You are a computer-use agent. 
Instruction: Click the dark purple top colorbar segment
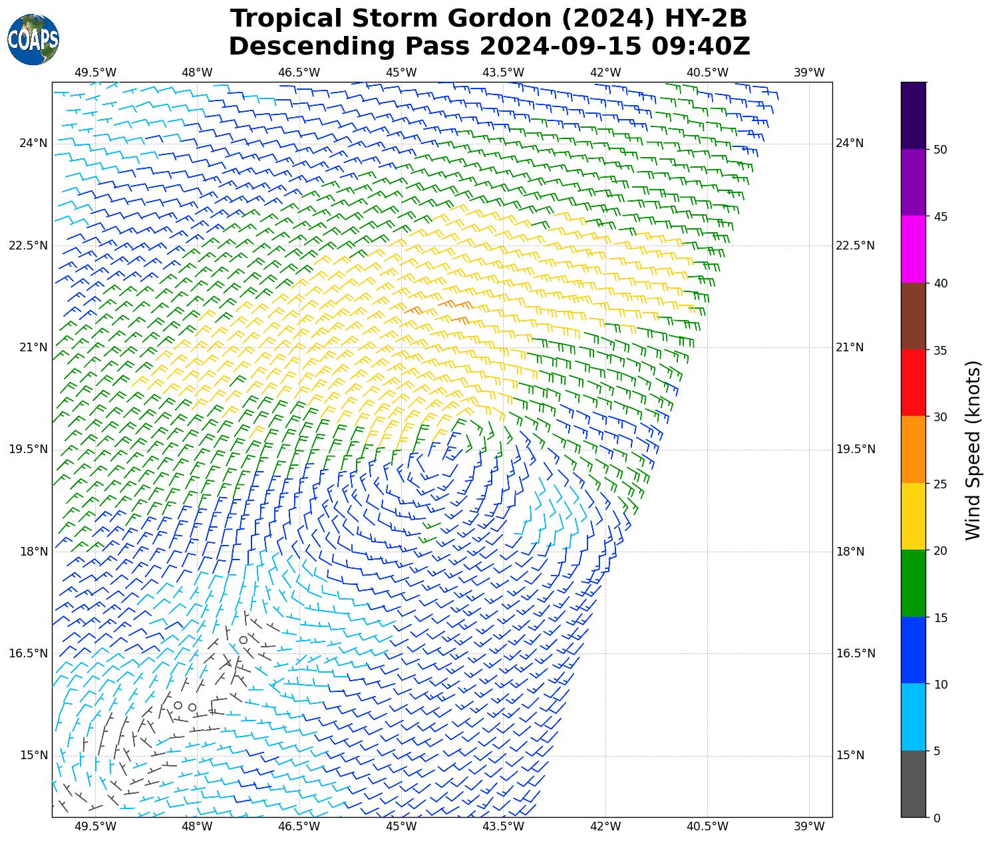tap(913, 115)
